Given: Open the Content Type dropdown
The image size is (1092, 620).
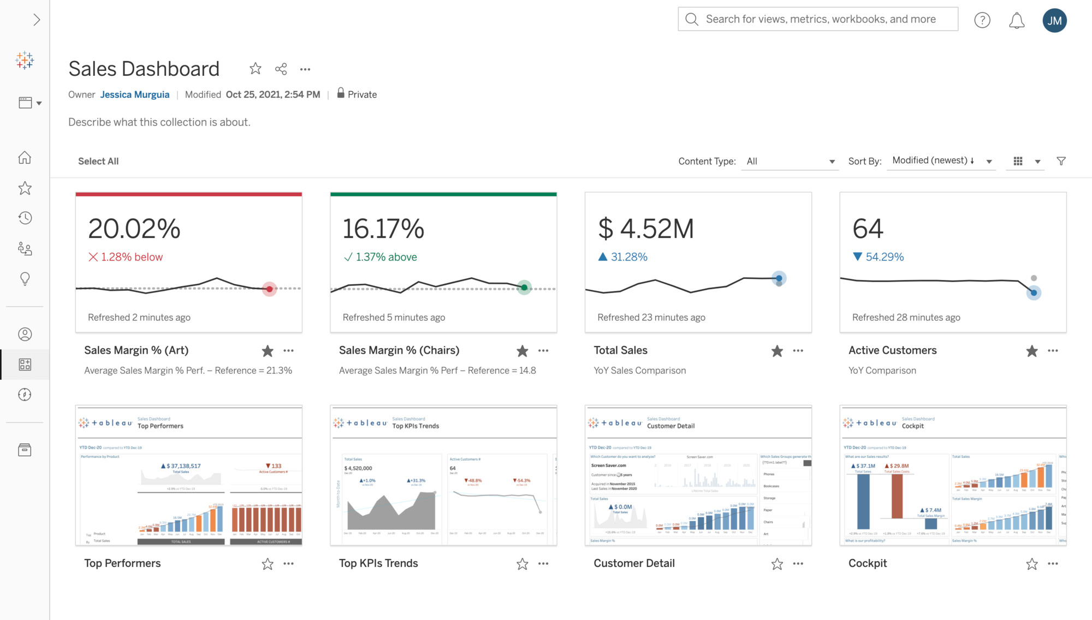Looking at the screenshot, I should (790, 161).
